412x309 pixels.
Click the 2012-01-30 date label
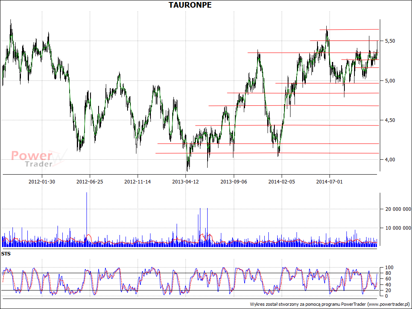42,181
